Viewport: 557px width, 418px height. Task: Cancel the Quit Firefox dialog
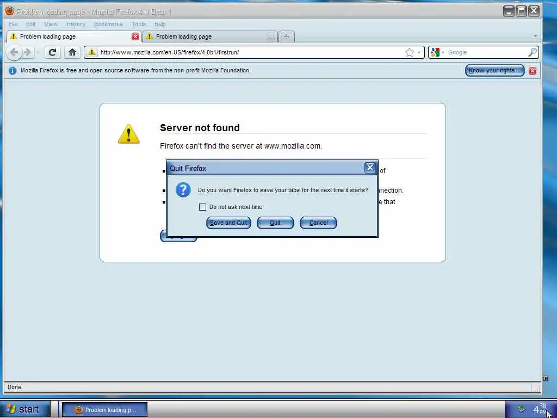(318, 223)
